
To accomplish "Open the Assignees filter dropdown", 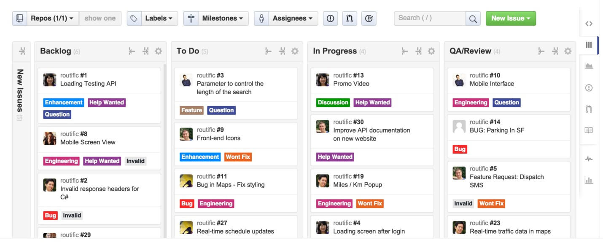I will 292,19.
